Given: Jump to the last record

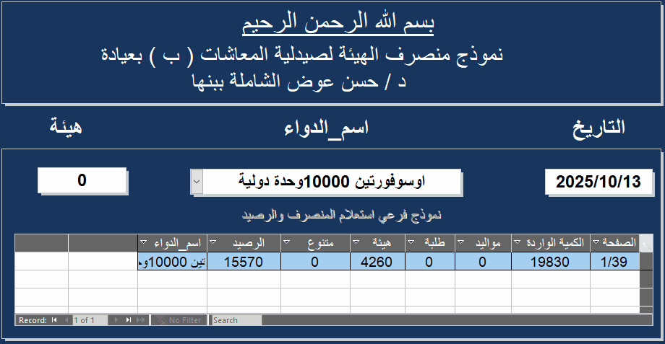Looking at the screenshot, I should (x=129, y=320).
